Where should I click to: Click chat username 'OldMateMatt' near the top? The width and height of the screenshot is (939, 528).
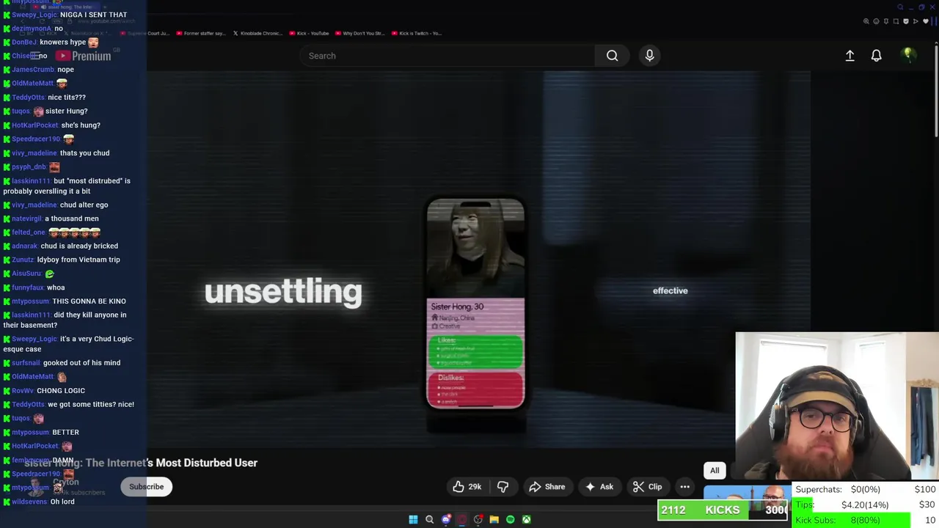pyautogui.click(x=32, y=83)
